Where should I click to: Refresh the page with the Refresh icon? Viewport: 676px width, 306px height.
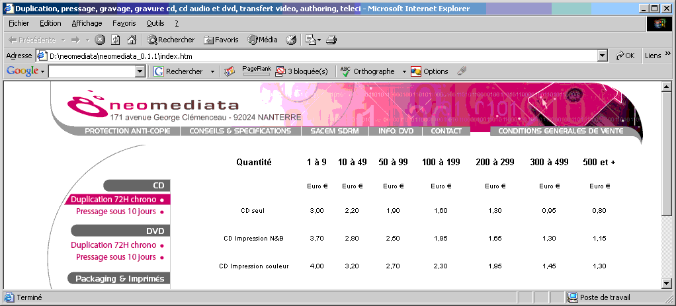pyautogui.click(x=116, y=40)
